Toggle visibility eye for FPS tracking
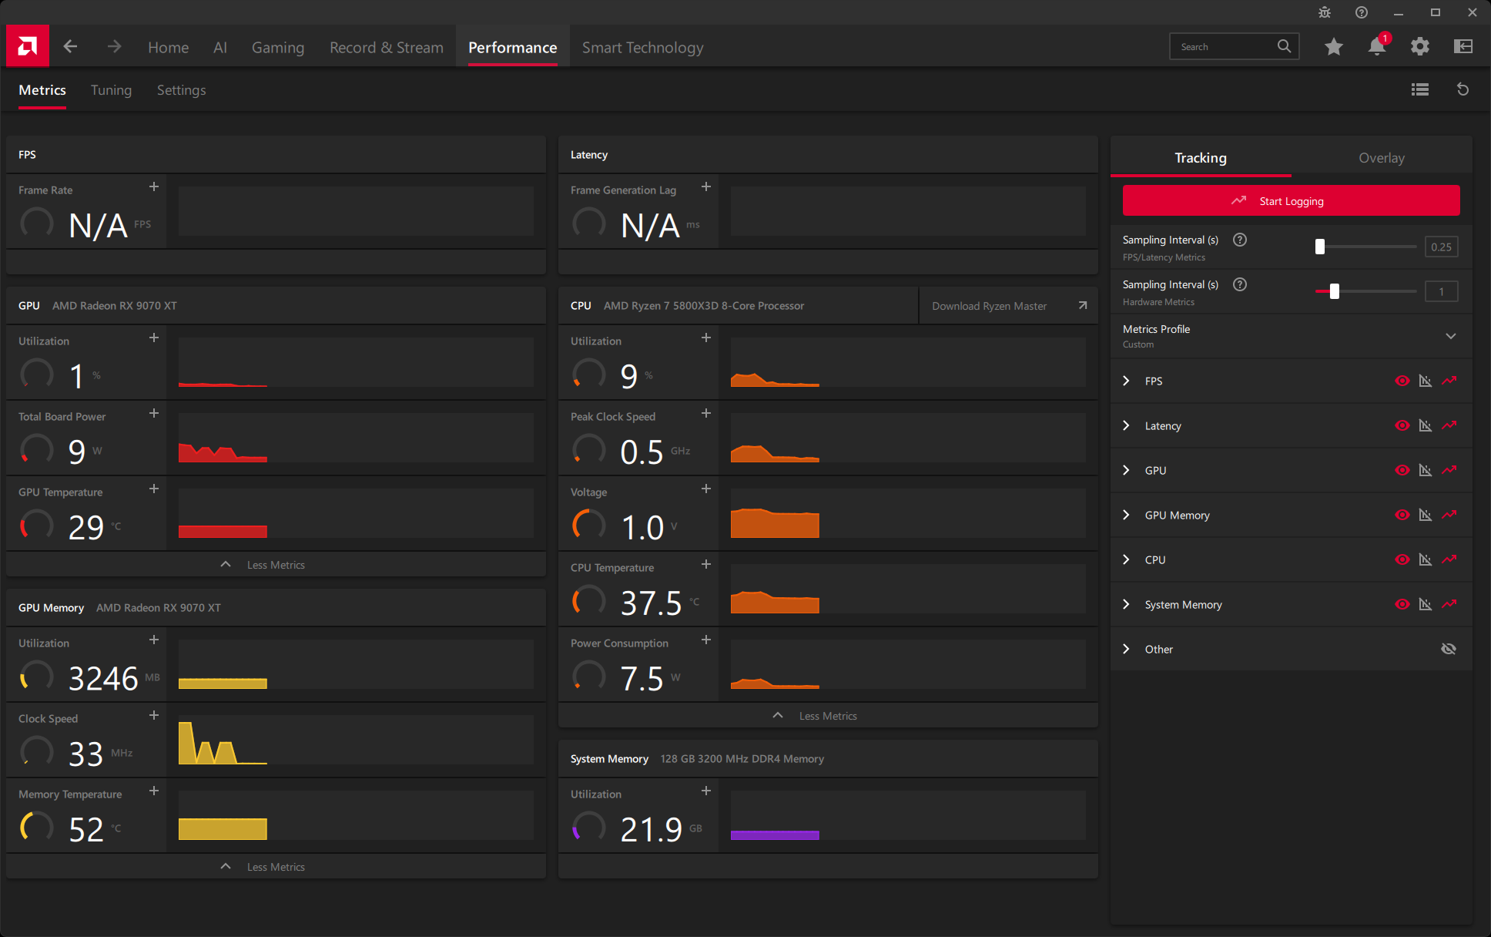 [x=1402, y=381]
